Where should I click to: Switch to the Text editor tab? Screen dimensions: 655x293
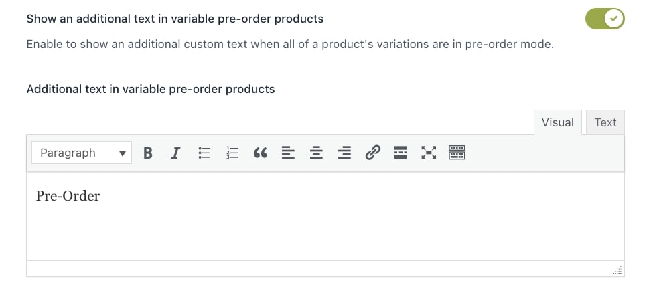pyautogui.click(x=605, y=122)
